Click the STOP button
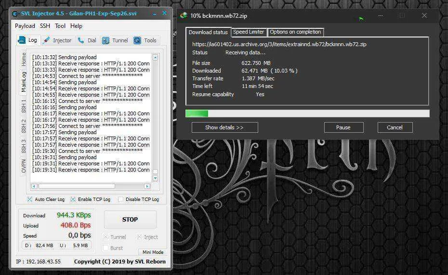Screen dimensions: 448x275 130,219
